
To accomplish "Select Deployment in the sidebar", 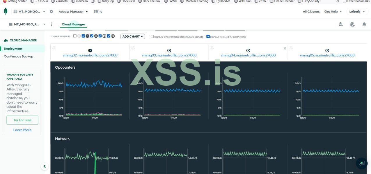I will tap(22, 49).
